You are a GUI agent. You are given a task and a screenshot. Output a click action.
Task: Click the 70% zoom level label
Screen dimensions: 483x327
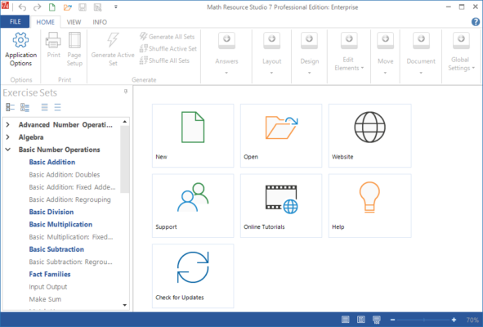(x=472, y=320)
